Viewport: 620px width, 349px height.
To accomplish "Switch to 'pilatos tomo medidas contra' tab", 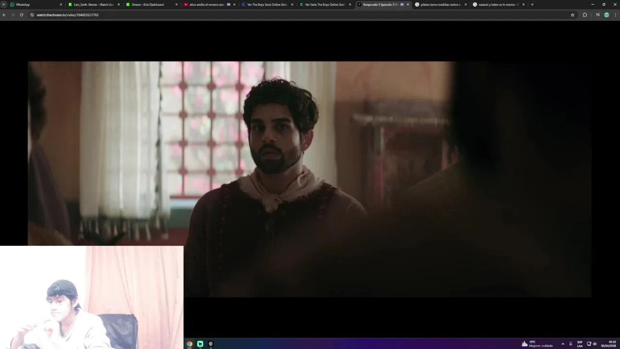I will (x=440, y=4).
